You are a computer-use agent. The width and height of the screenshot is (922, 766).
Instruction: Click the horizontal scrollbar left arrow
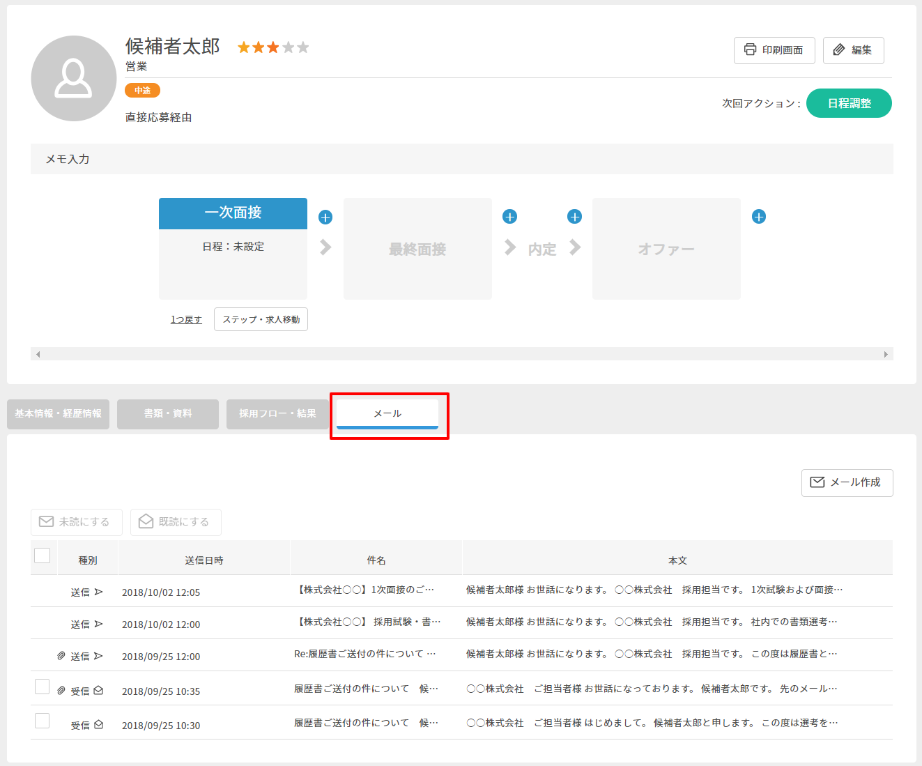tap(38, 354)
